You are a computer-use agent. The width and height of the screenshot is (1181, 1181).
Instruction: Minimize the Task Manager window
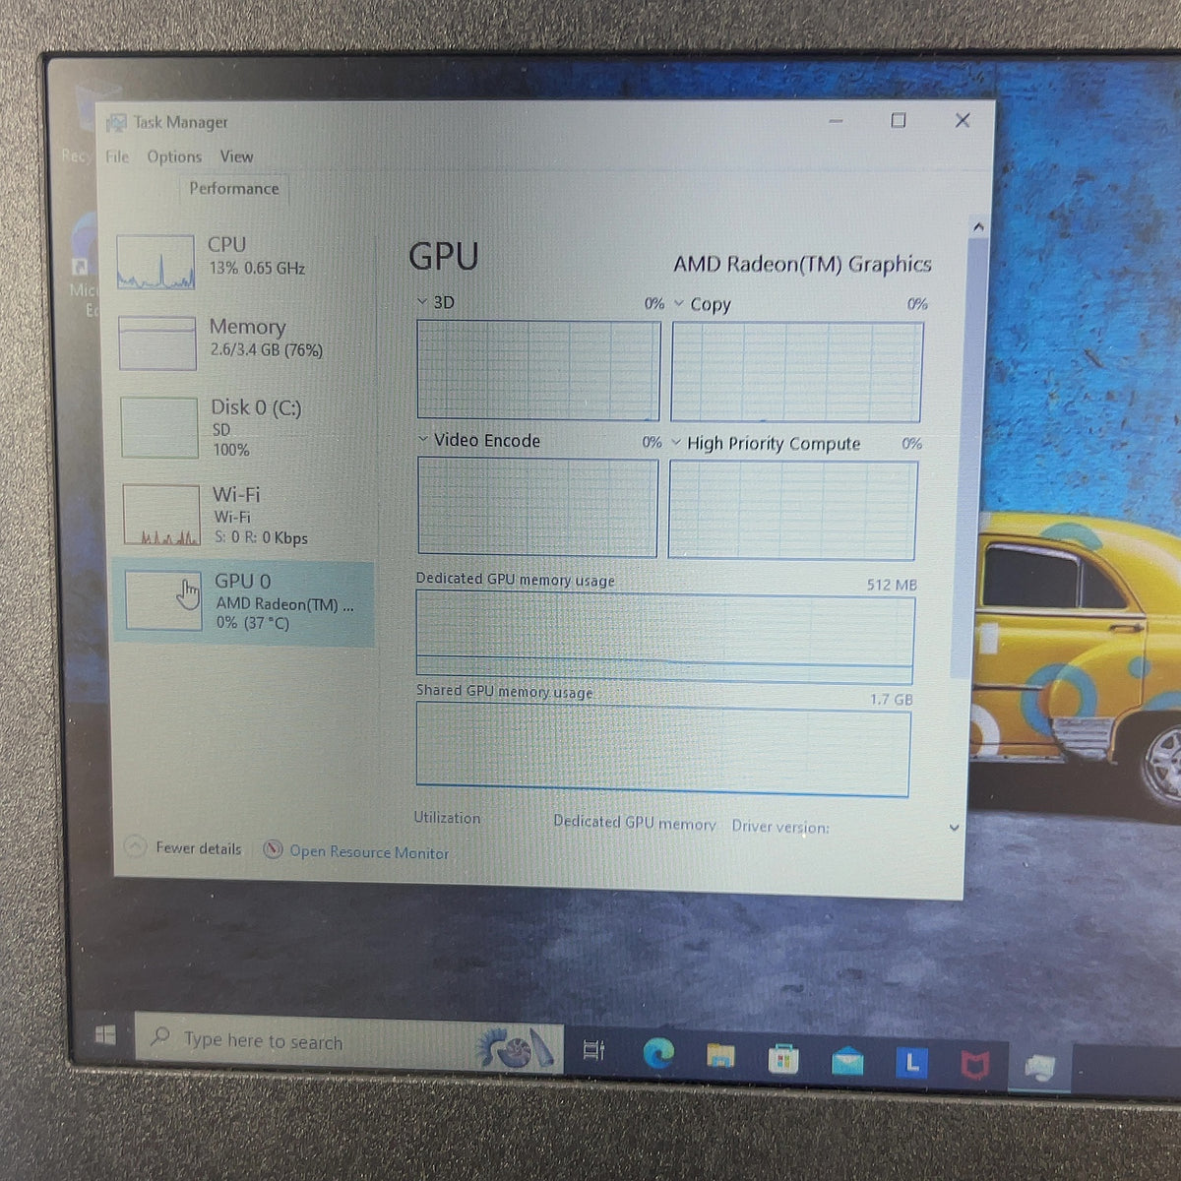coord(836,121)
